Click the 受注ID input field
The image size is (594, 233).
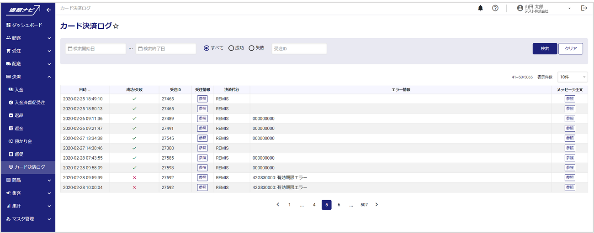(x=299, y=49)
